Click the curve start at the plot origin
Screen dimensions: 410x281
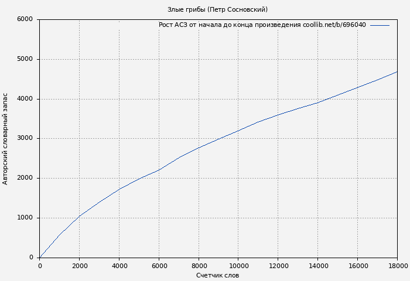tap(40, 257)
